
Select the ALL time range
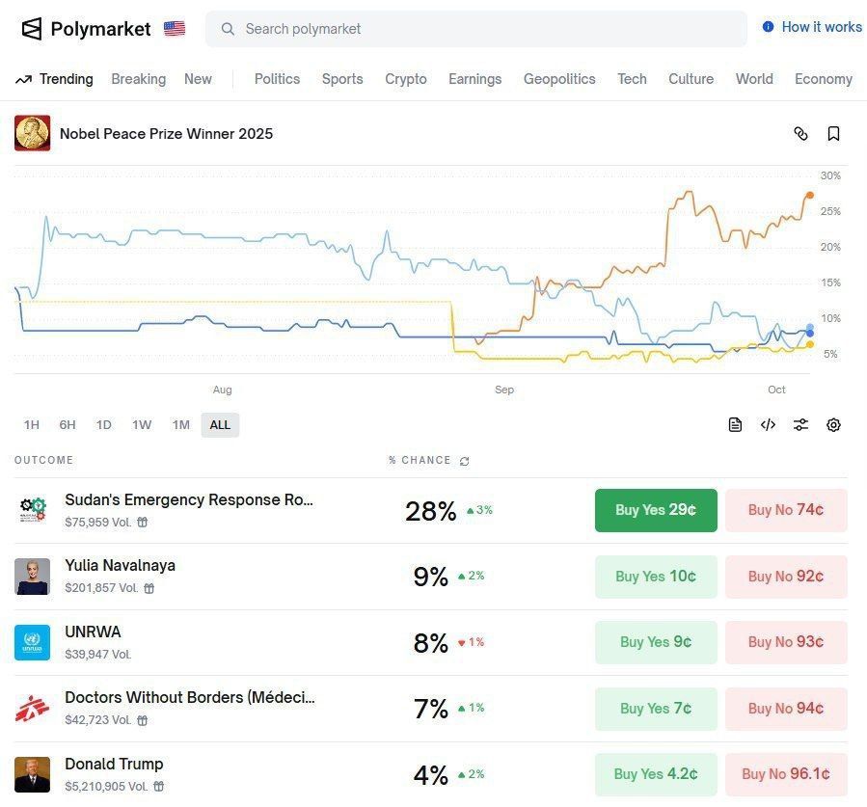[220, 425]
